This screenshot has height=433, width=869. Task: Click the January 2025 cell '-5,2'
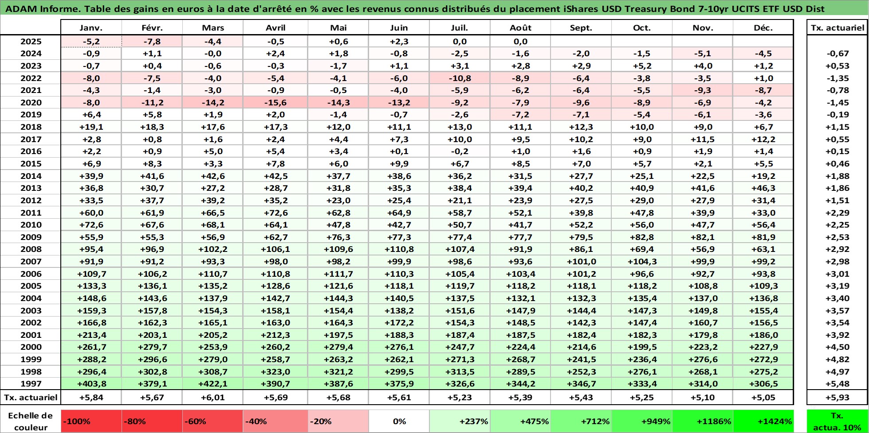91,42
